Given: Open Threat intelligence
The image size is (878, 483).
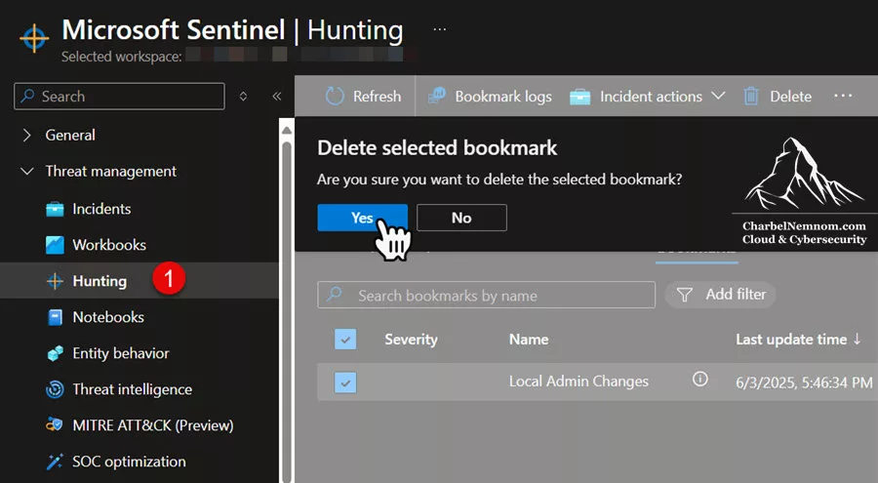Looking at the screenshot, I should [132, 389].
